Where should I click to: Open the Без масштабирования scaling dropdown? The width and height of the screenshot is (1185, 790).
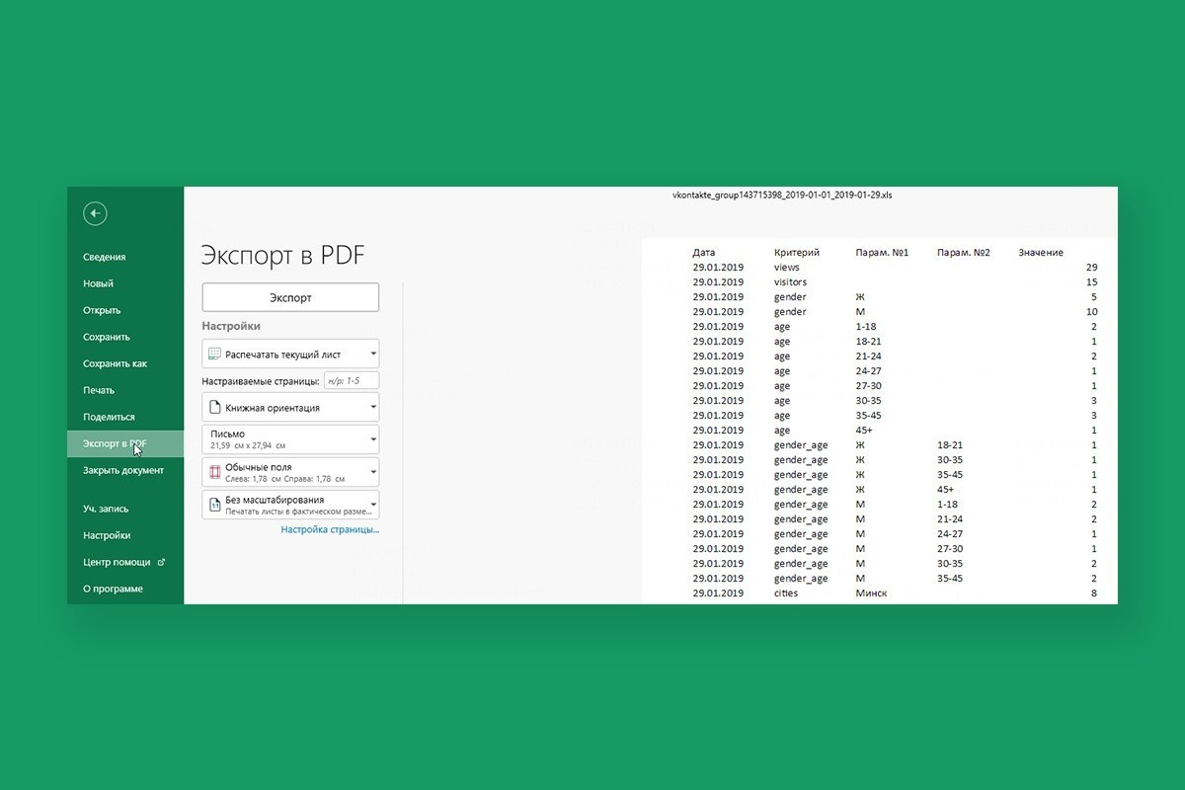[290, 505]
